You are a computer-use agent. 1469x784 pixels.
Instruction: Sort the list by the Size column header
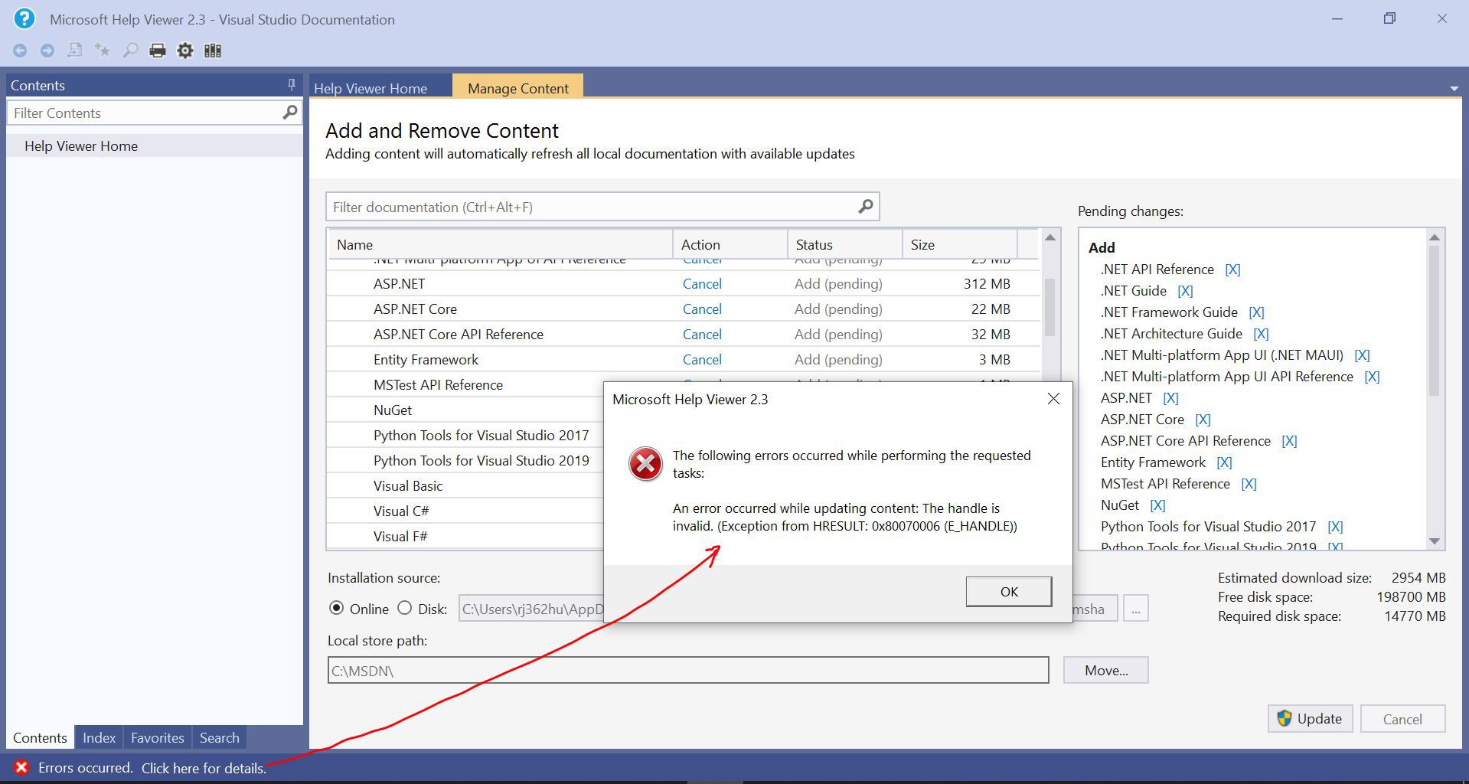point(960,244)
